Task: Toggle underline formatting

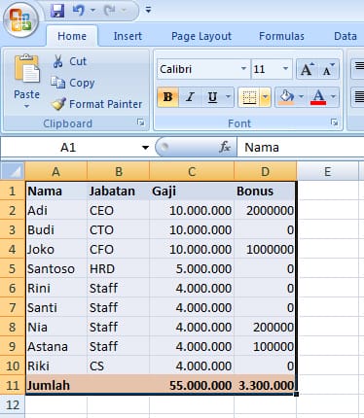Action: [212, 97]
